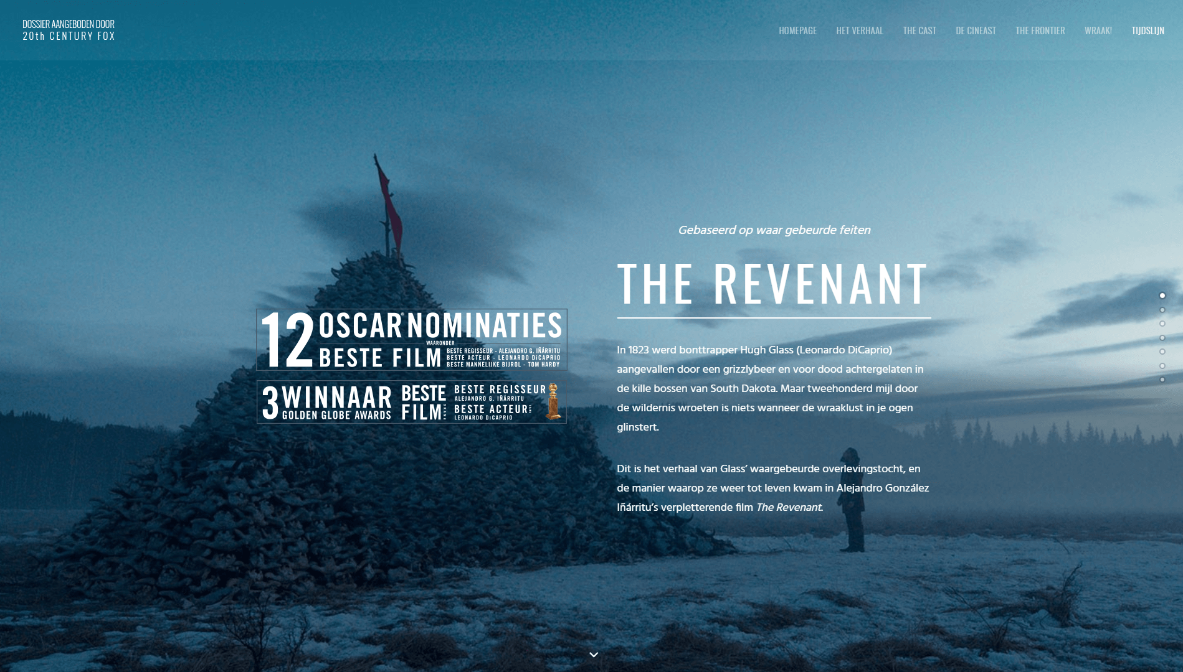Click the scroll-down chevron at page bottom
Screen dimensions: 1183x672
coord(594,655)
